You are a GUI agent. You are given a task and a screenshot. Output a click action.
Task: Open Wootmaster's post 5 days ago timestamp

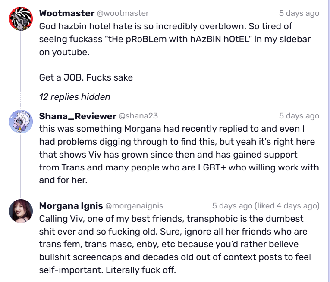click(x=299, y=13)
